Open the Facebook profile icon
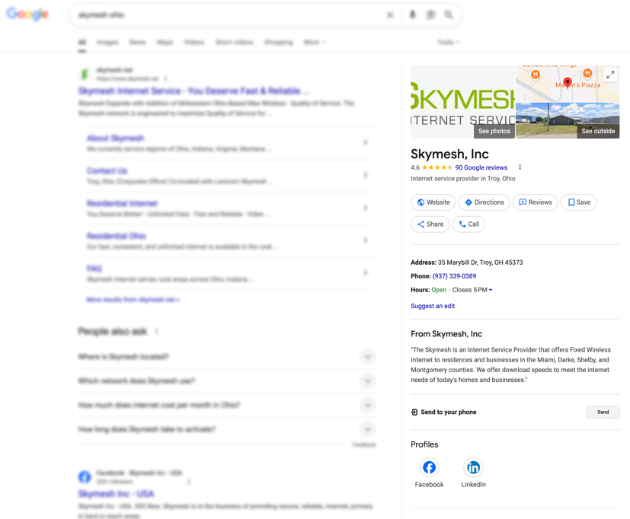 pyautogui.click(x=429, y=467)
